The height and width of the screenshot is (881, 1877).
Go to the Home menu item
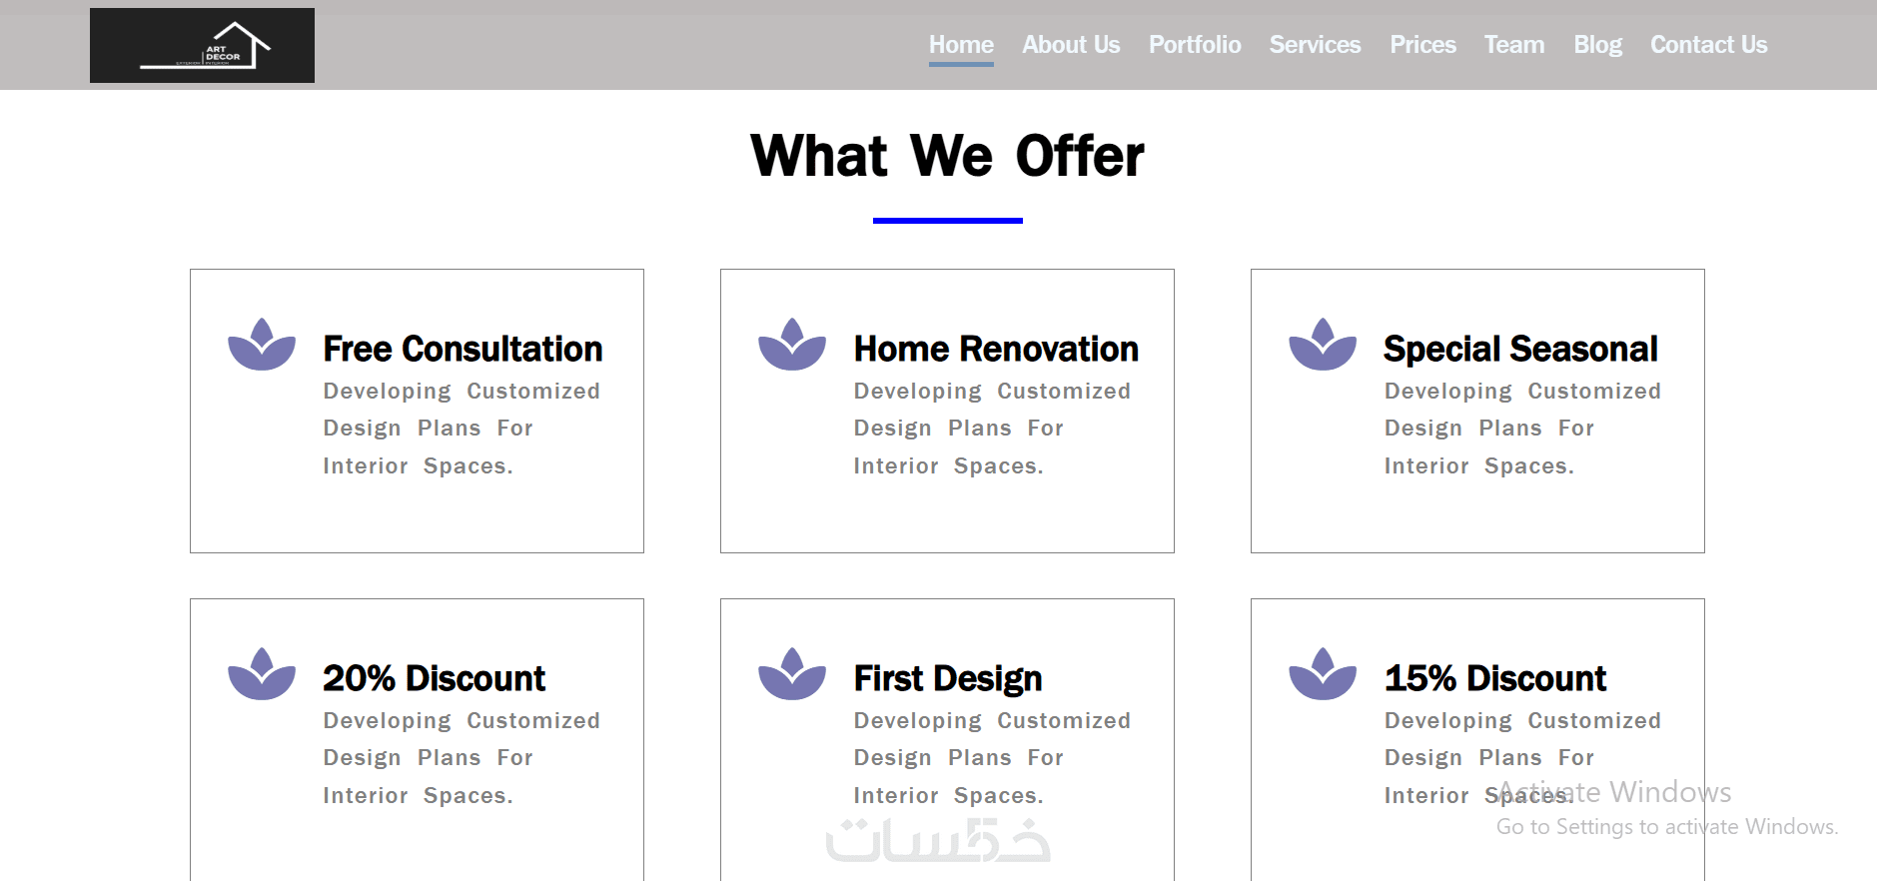[x=961, y=45]
